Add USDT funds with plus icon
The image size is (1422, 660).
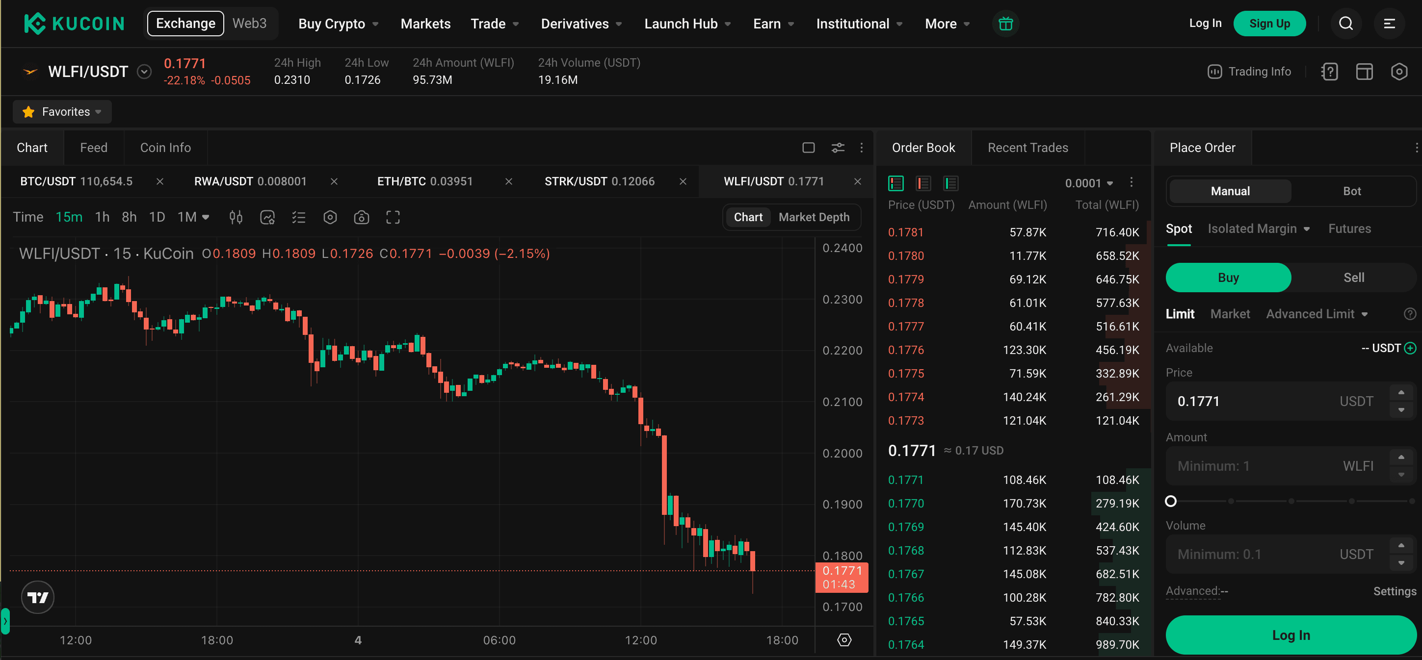(x=1410, y=348)
